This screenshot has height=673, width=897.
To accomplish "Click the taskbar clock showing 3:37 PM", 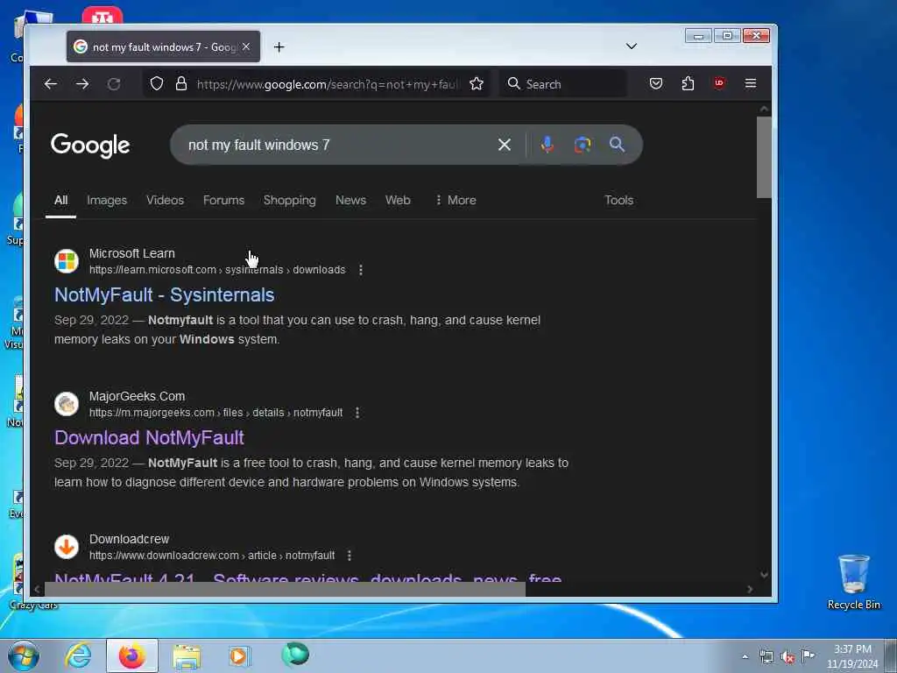I will pos(852,656).
